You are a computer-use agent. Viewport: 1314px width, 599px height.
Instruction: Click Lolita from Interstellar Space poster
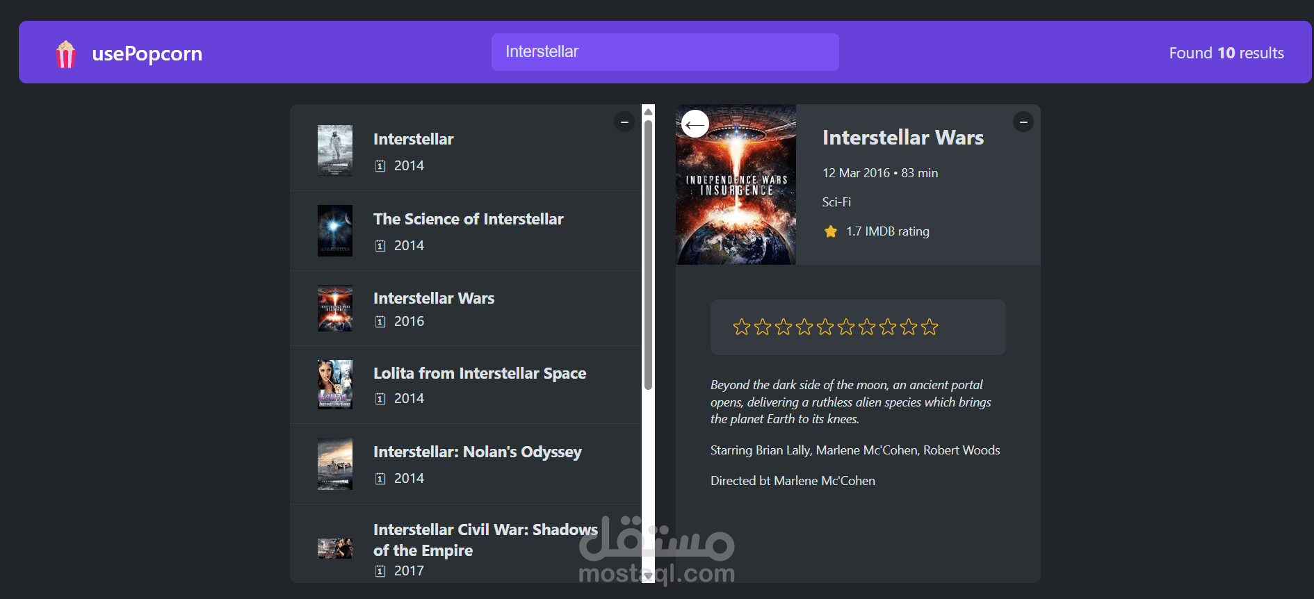[x=335, y=384]
